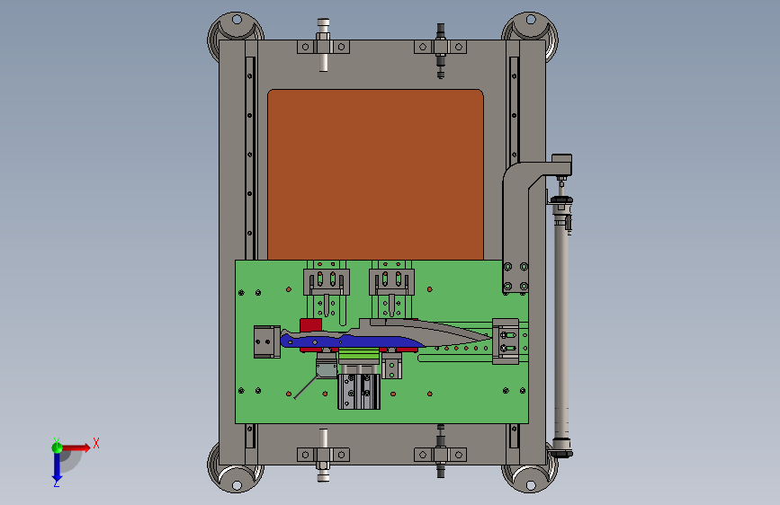
Task: Click the green Y axis ball of triad
Action: (57, 447)
